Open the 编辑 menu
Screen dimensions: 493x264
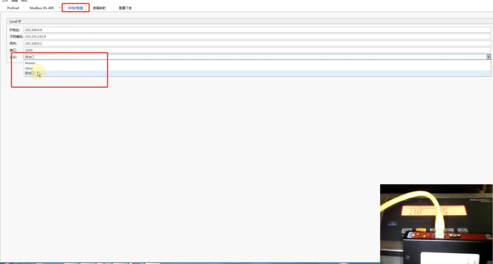pos(15,1)
